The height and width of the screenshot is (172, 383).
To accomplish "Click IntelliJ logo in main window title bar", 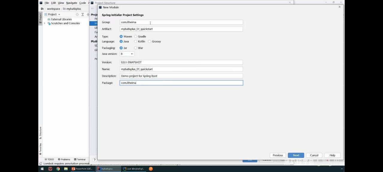I will tap(41, 3).
